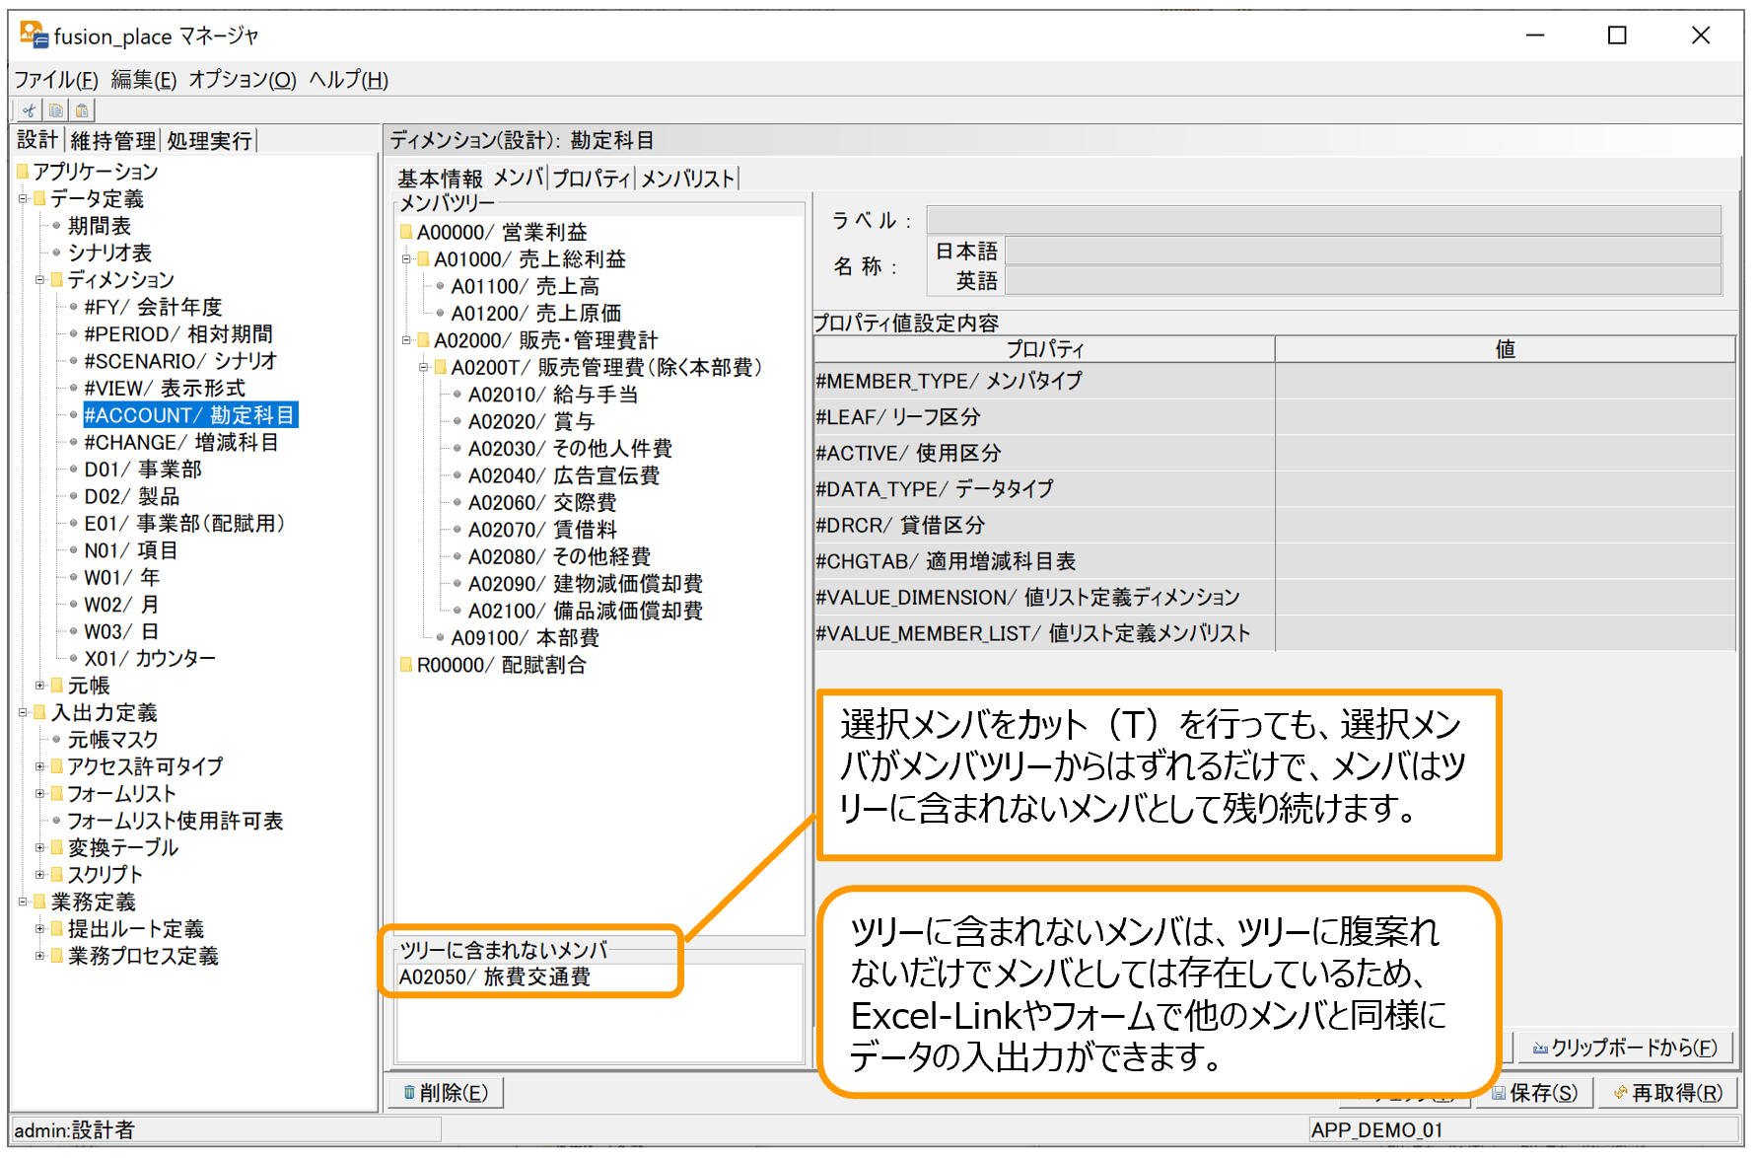Screen dimensions: 1758x1158
Task: Click the 英語 name input field
Action: [1364, 281]
